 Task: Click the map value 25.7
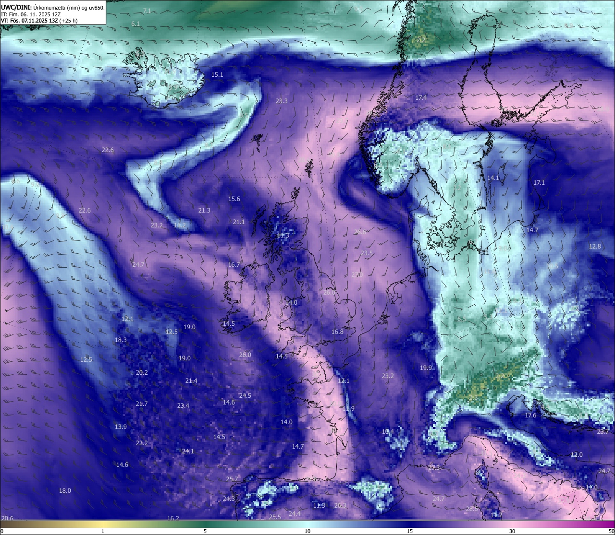click(x=232, y=479)
